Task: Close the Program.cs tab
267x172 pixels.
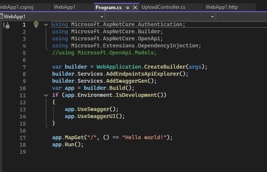Action: point(135,7)
